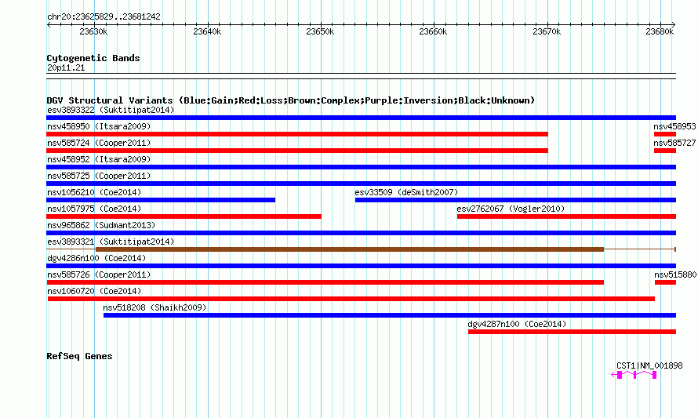Click the nsv1056210 (Coe2014) label
Screen dimensions: 698x418
pyautogui.click(x=94, y=192)
